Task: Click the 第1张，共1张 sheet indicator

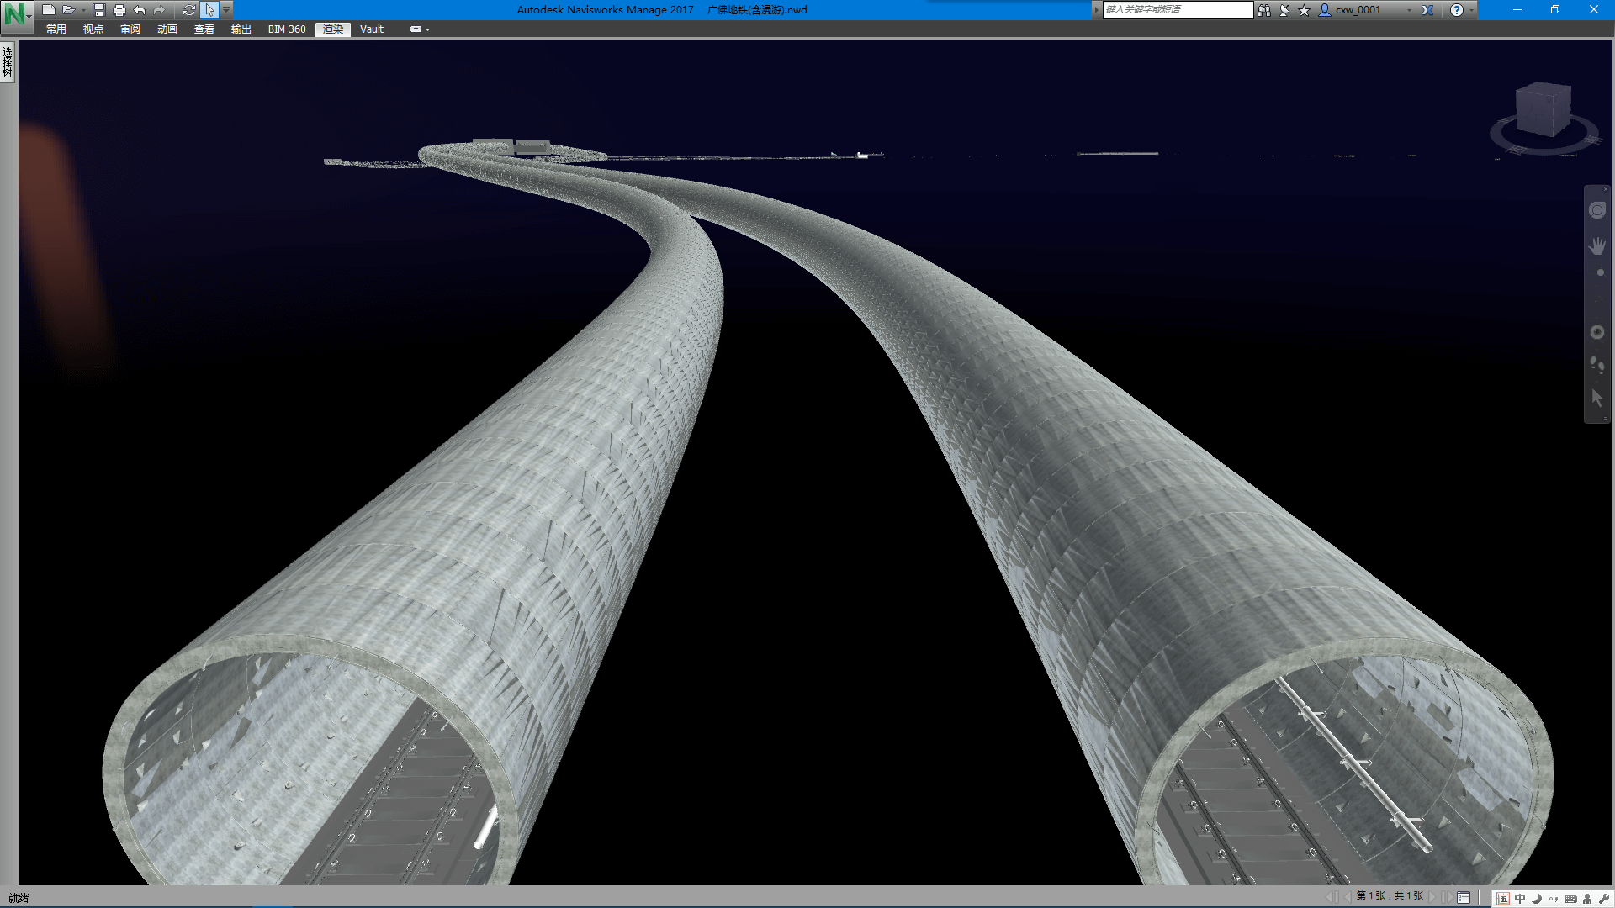Action: pyautogui.click(x=1390, y=897)
